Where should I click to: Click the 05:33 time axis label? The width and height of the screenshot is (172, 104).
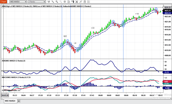click(15, 95)
